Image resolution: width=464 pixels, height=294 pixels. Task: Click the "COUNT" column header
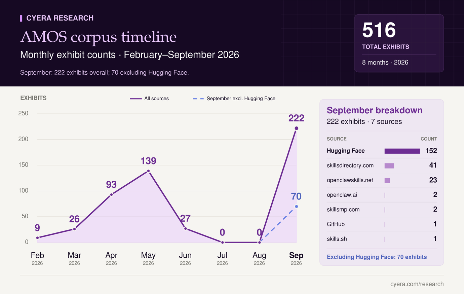(429, 139)
